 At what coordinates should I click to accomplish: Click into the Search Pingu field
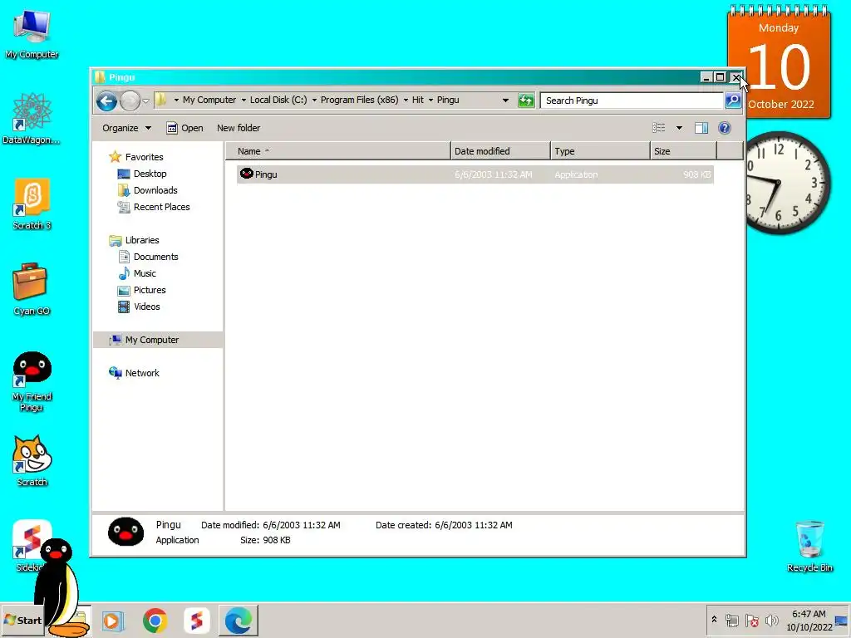(x=632, y=101)
